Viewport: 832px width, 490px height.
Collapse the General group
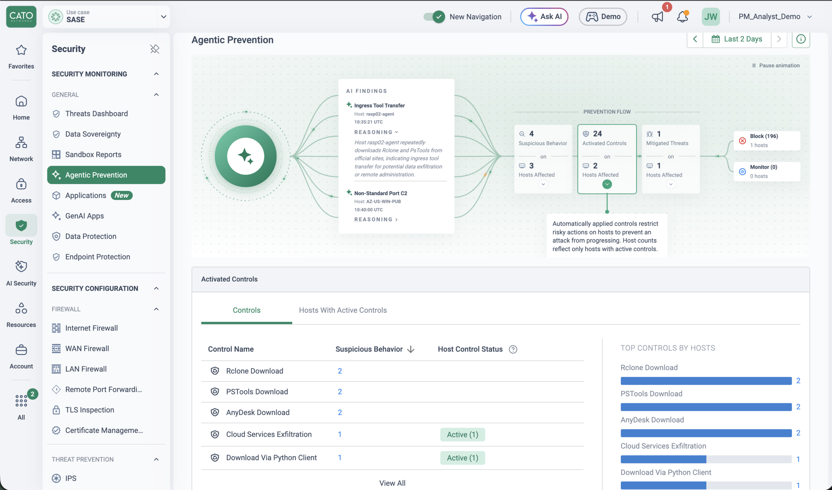click(156, 95)
